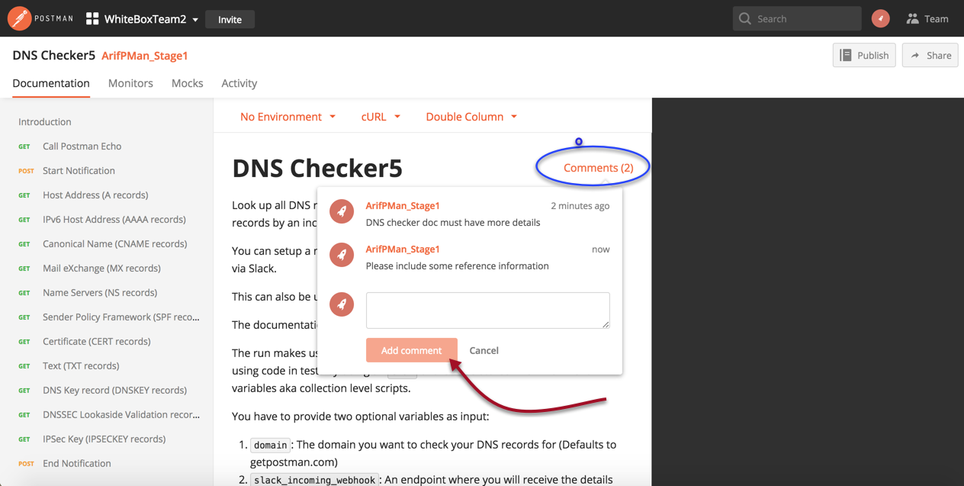964x486 pixels.
Task: Click the Invite button
Action: [x=230, y=19]
